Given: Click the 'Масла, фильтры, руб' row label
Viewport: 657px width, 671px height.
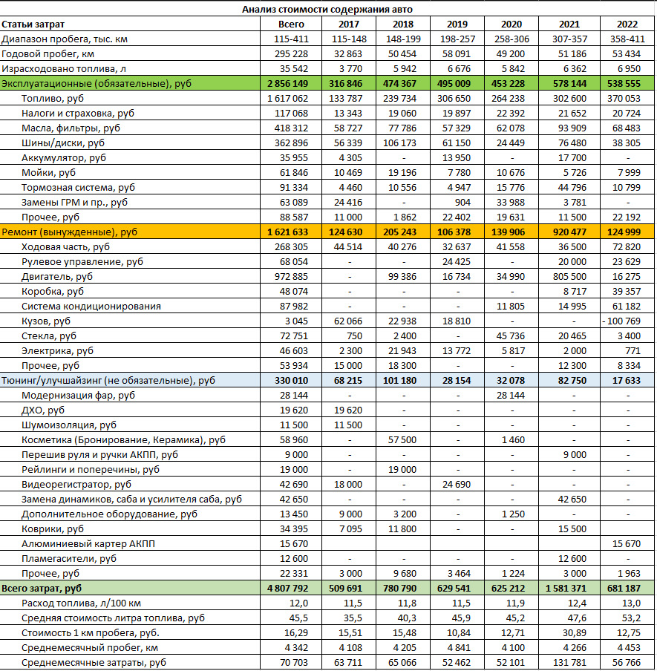Looking at the screenshot, I should point(71,128).
